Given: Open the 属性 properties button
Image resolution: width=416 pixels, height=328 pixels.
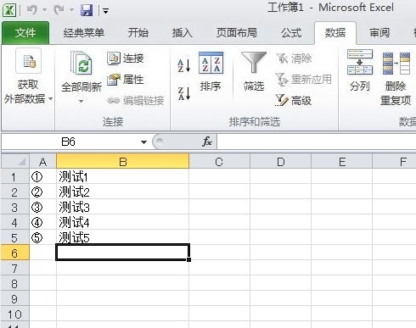Looking at the screenshot, I should 126,80.
